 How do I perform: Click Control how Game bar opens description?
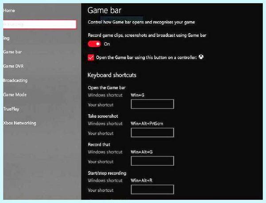pos(141,22)
